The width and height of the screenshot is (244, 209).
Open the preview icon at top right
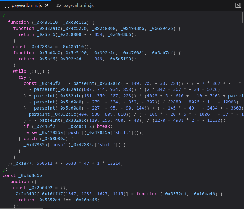(x=239, y=5)
